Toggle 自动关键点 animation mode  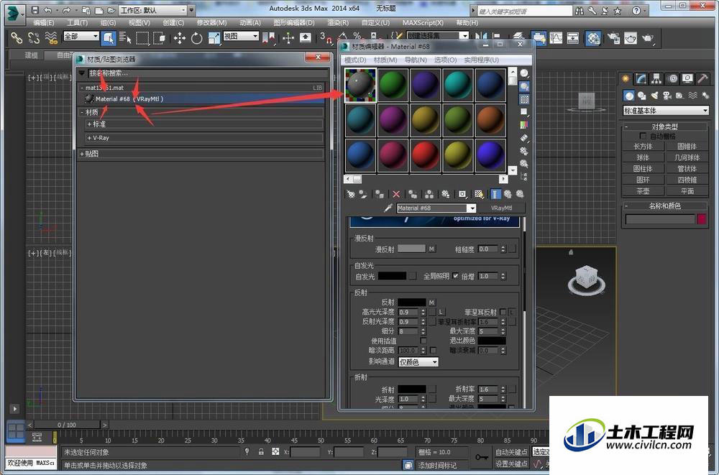(511, 452)
